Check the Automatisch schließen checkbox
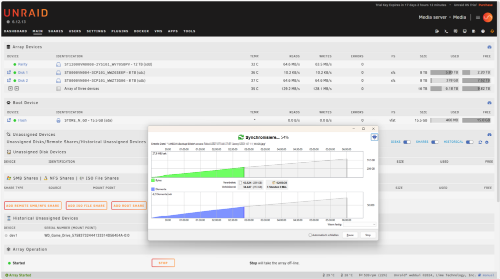The image size is (500, 279). point(310,235)
